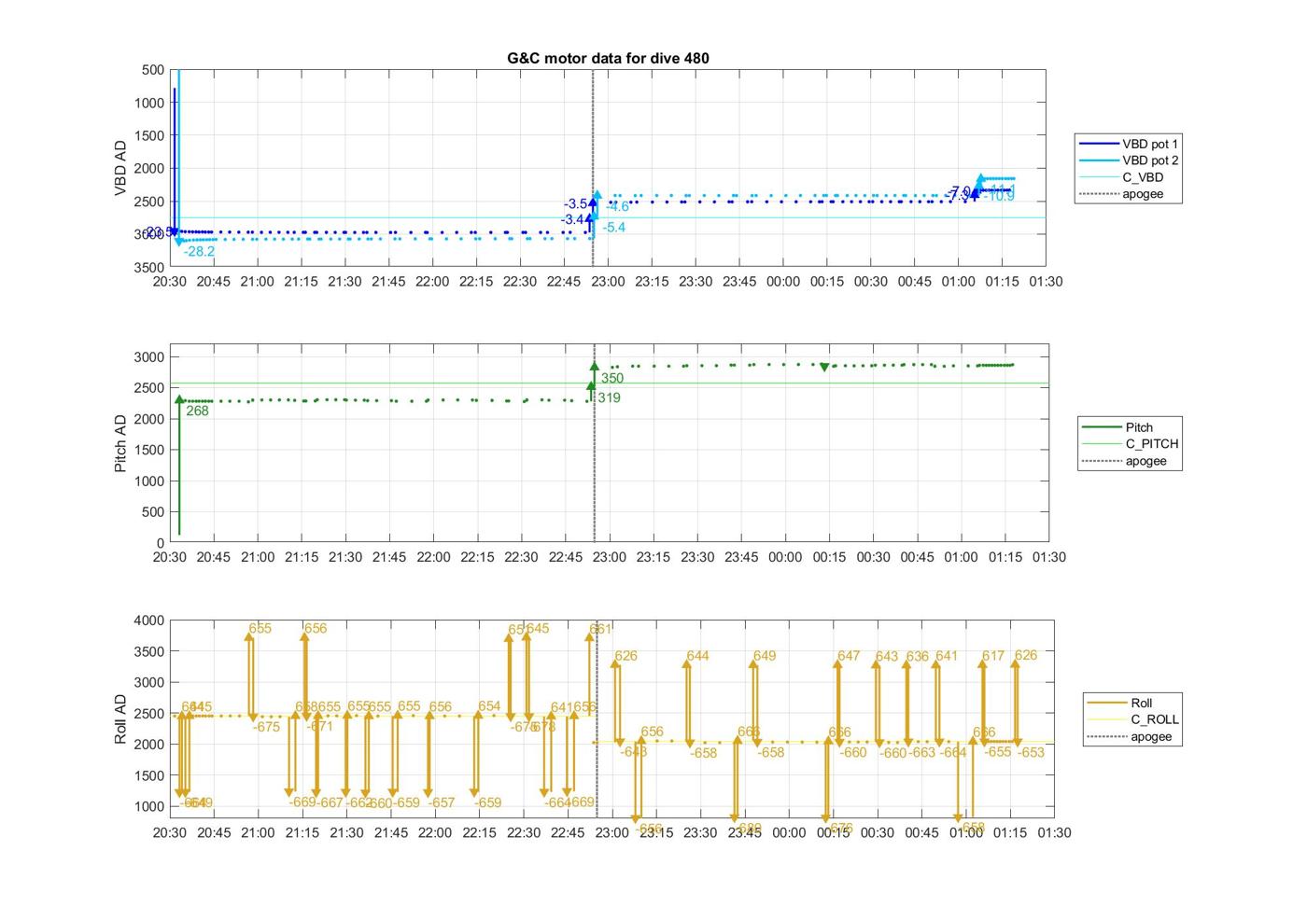Click the "-28.2" annotation in the VBD plot
This screenshot has width=1307, height=920.
[199, 252]
